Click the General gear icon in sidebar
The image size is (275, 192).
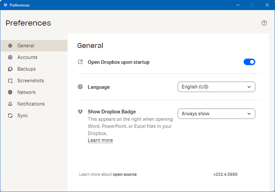10,46
